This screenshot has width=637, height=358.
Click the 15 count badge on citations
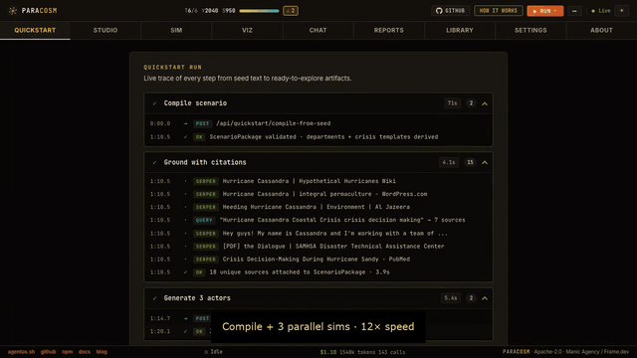click(470, 162)
